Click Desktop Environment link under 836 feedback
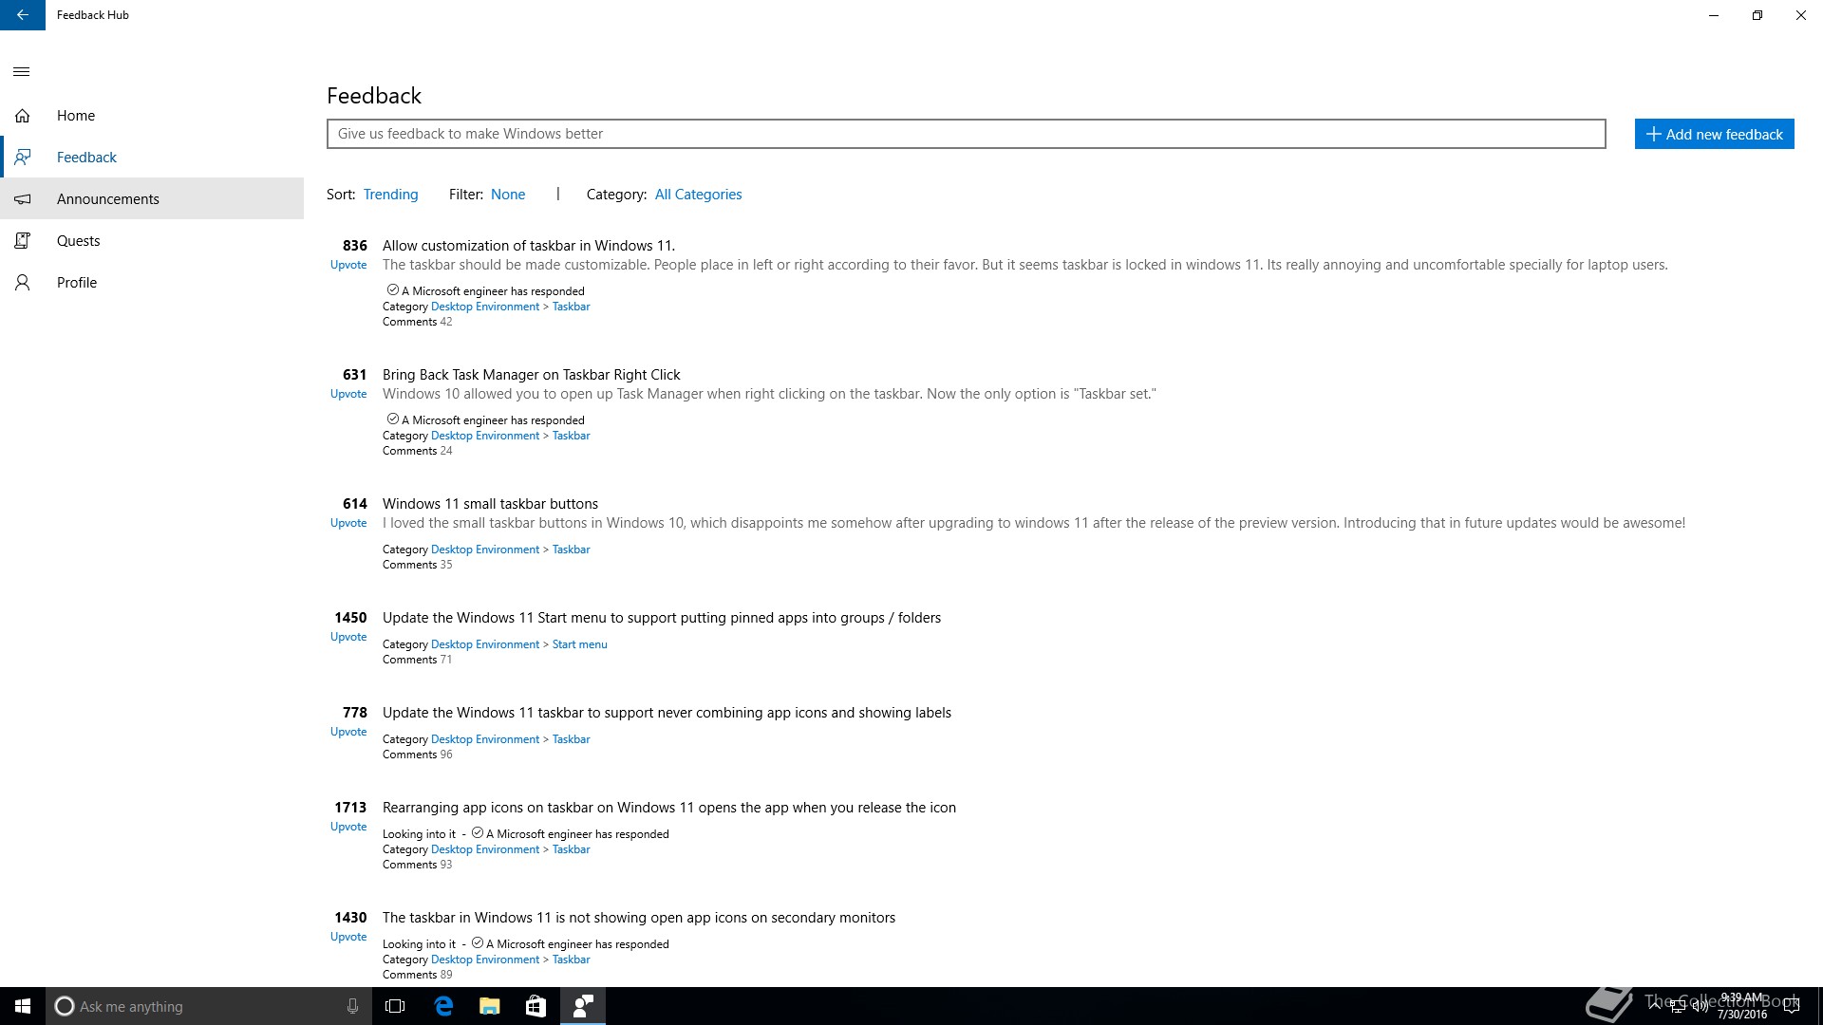 click(x=485, y=307)
